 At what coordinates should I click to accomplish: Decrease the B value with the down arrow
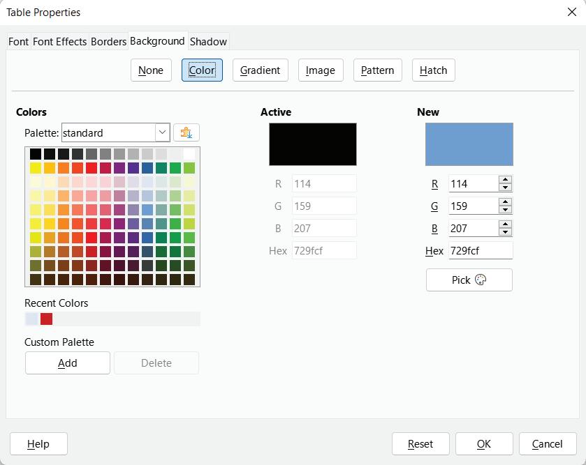(506, 232)
